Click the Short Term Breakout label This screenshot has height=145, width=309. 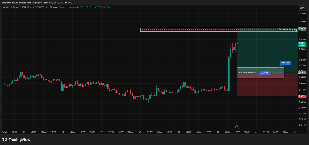point(247,73)
